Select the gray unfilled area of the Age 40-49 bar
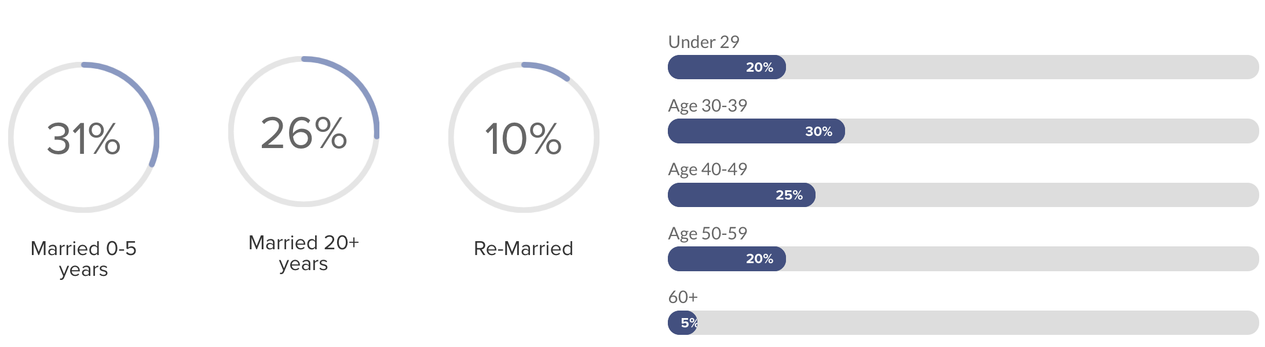 tap(1037, 195)
